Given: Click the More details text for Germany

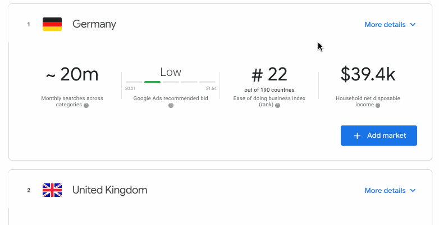Looking at the screenshot, I should tap(385, 25).
